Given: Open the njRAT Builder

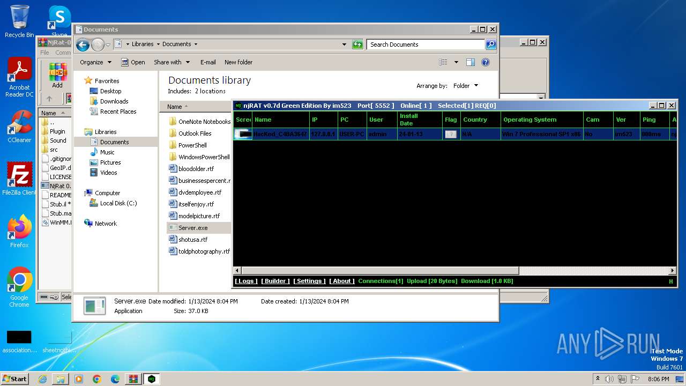Looking at the screenshot, I should click(275, 281).
